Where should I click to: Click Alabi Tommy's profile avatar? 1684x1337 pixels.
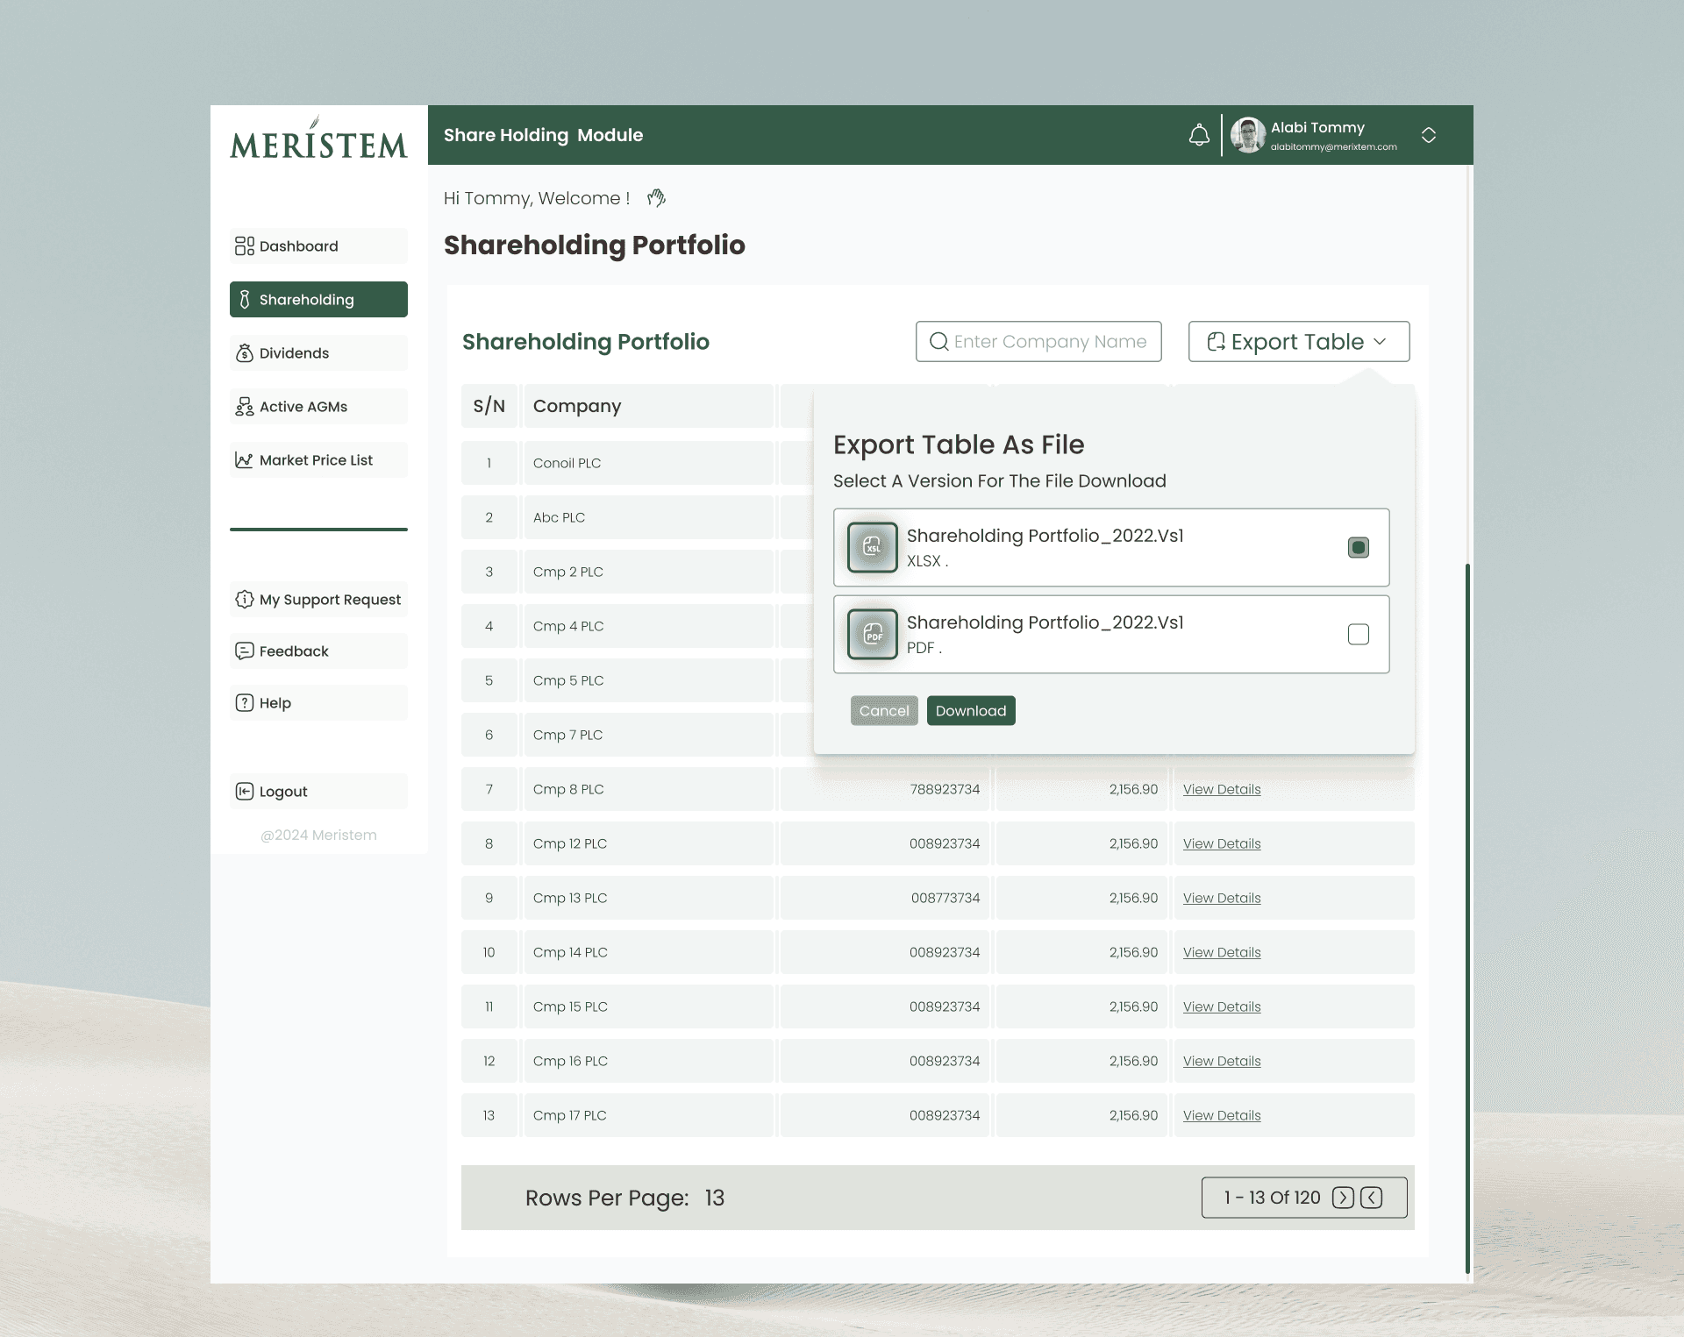tap(1247, 135)
